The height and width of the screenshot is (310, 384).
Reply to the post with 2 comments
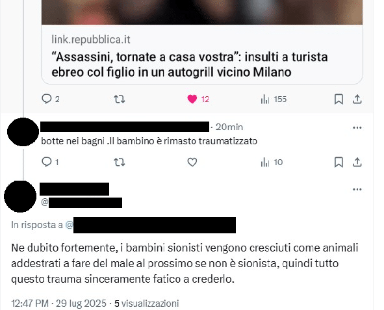(50, 99)
